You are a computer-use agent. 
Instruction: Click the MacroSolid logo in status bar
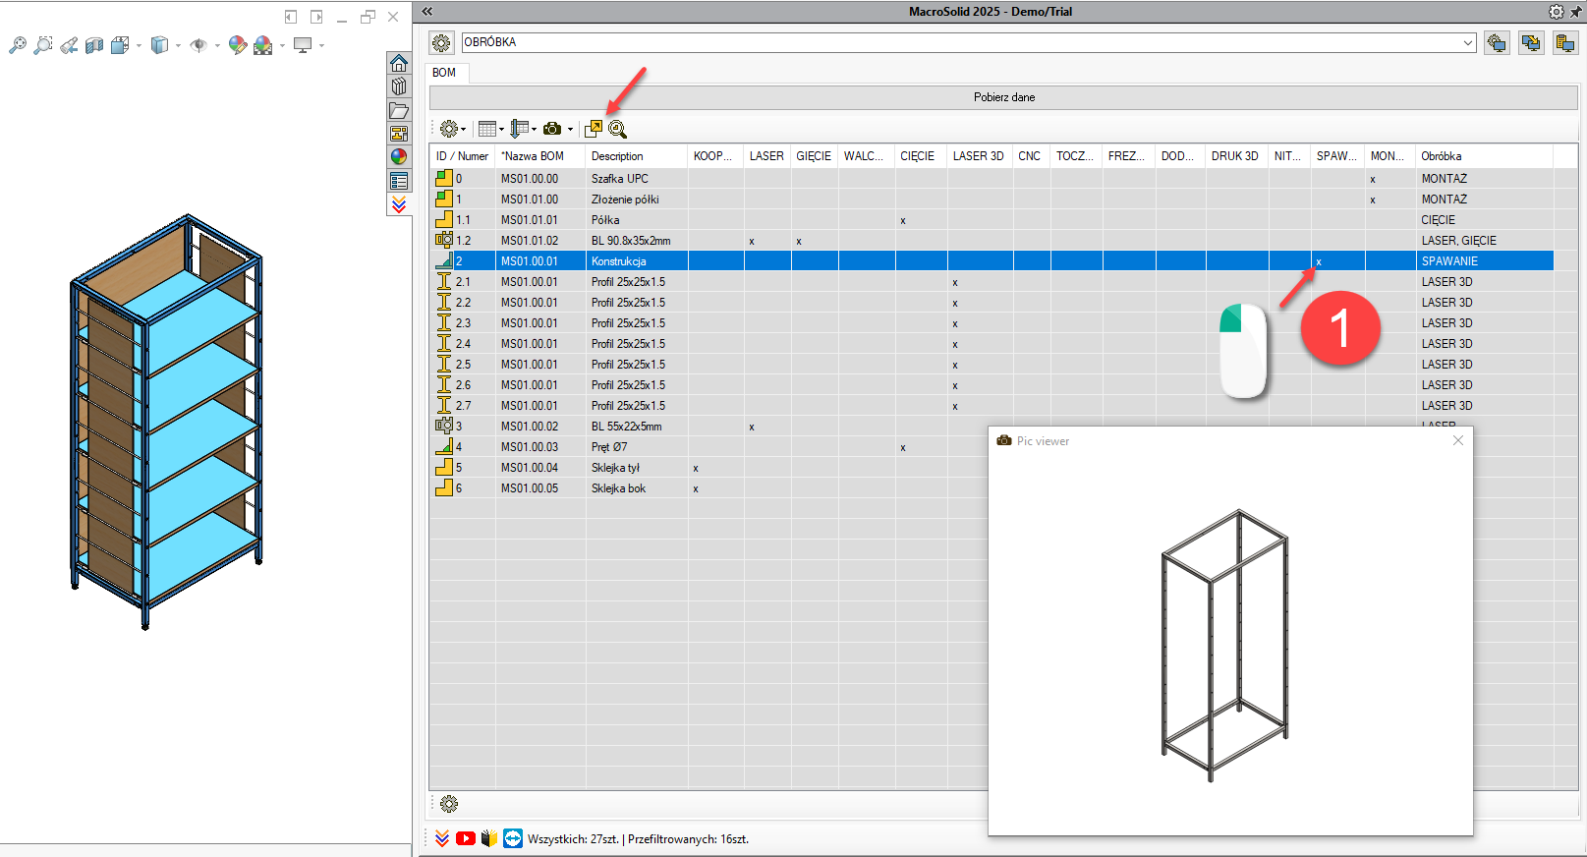coord(442,838)
